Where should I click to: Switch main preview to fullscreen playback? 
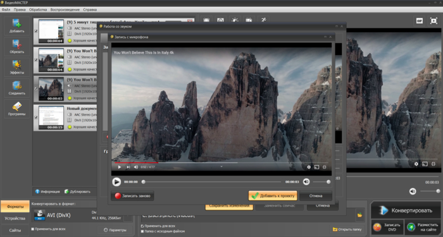click(x=434, y=21)
